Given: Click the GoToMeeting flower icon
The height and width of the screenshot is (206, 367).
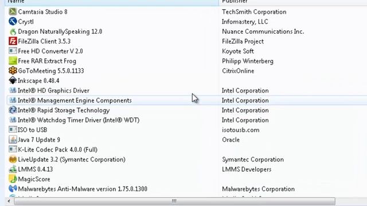Looking at the screenshot, I should tap(13, 71).
